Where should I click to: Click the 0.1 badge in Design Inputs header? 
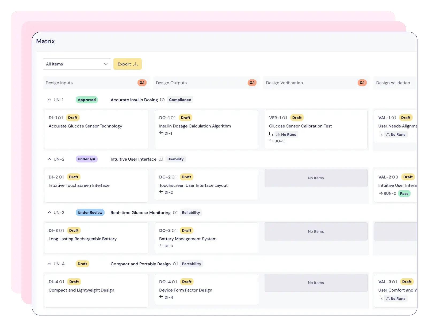click(142, 83)
